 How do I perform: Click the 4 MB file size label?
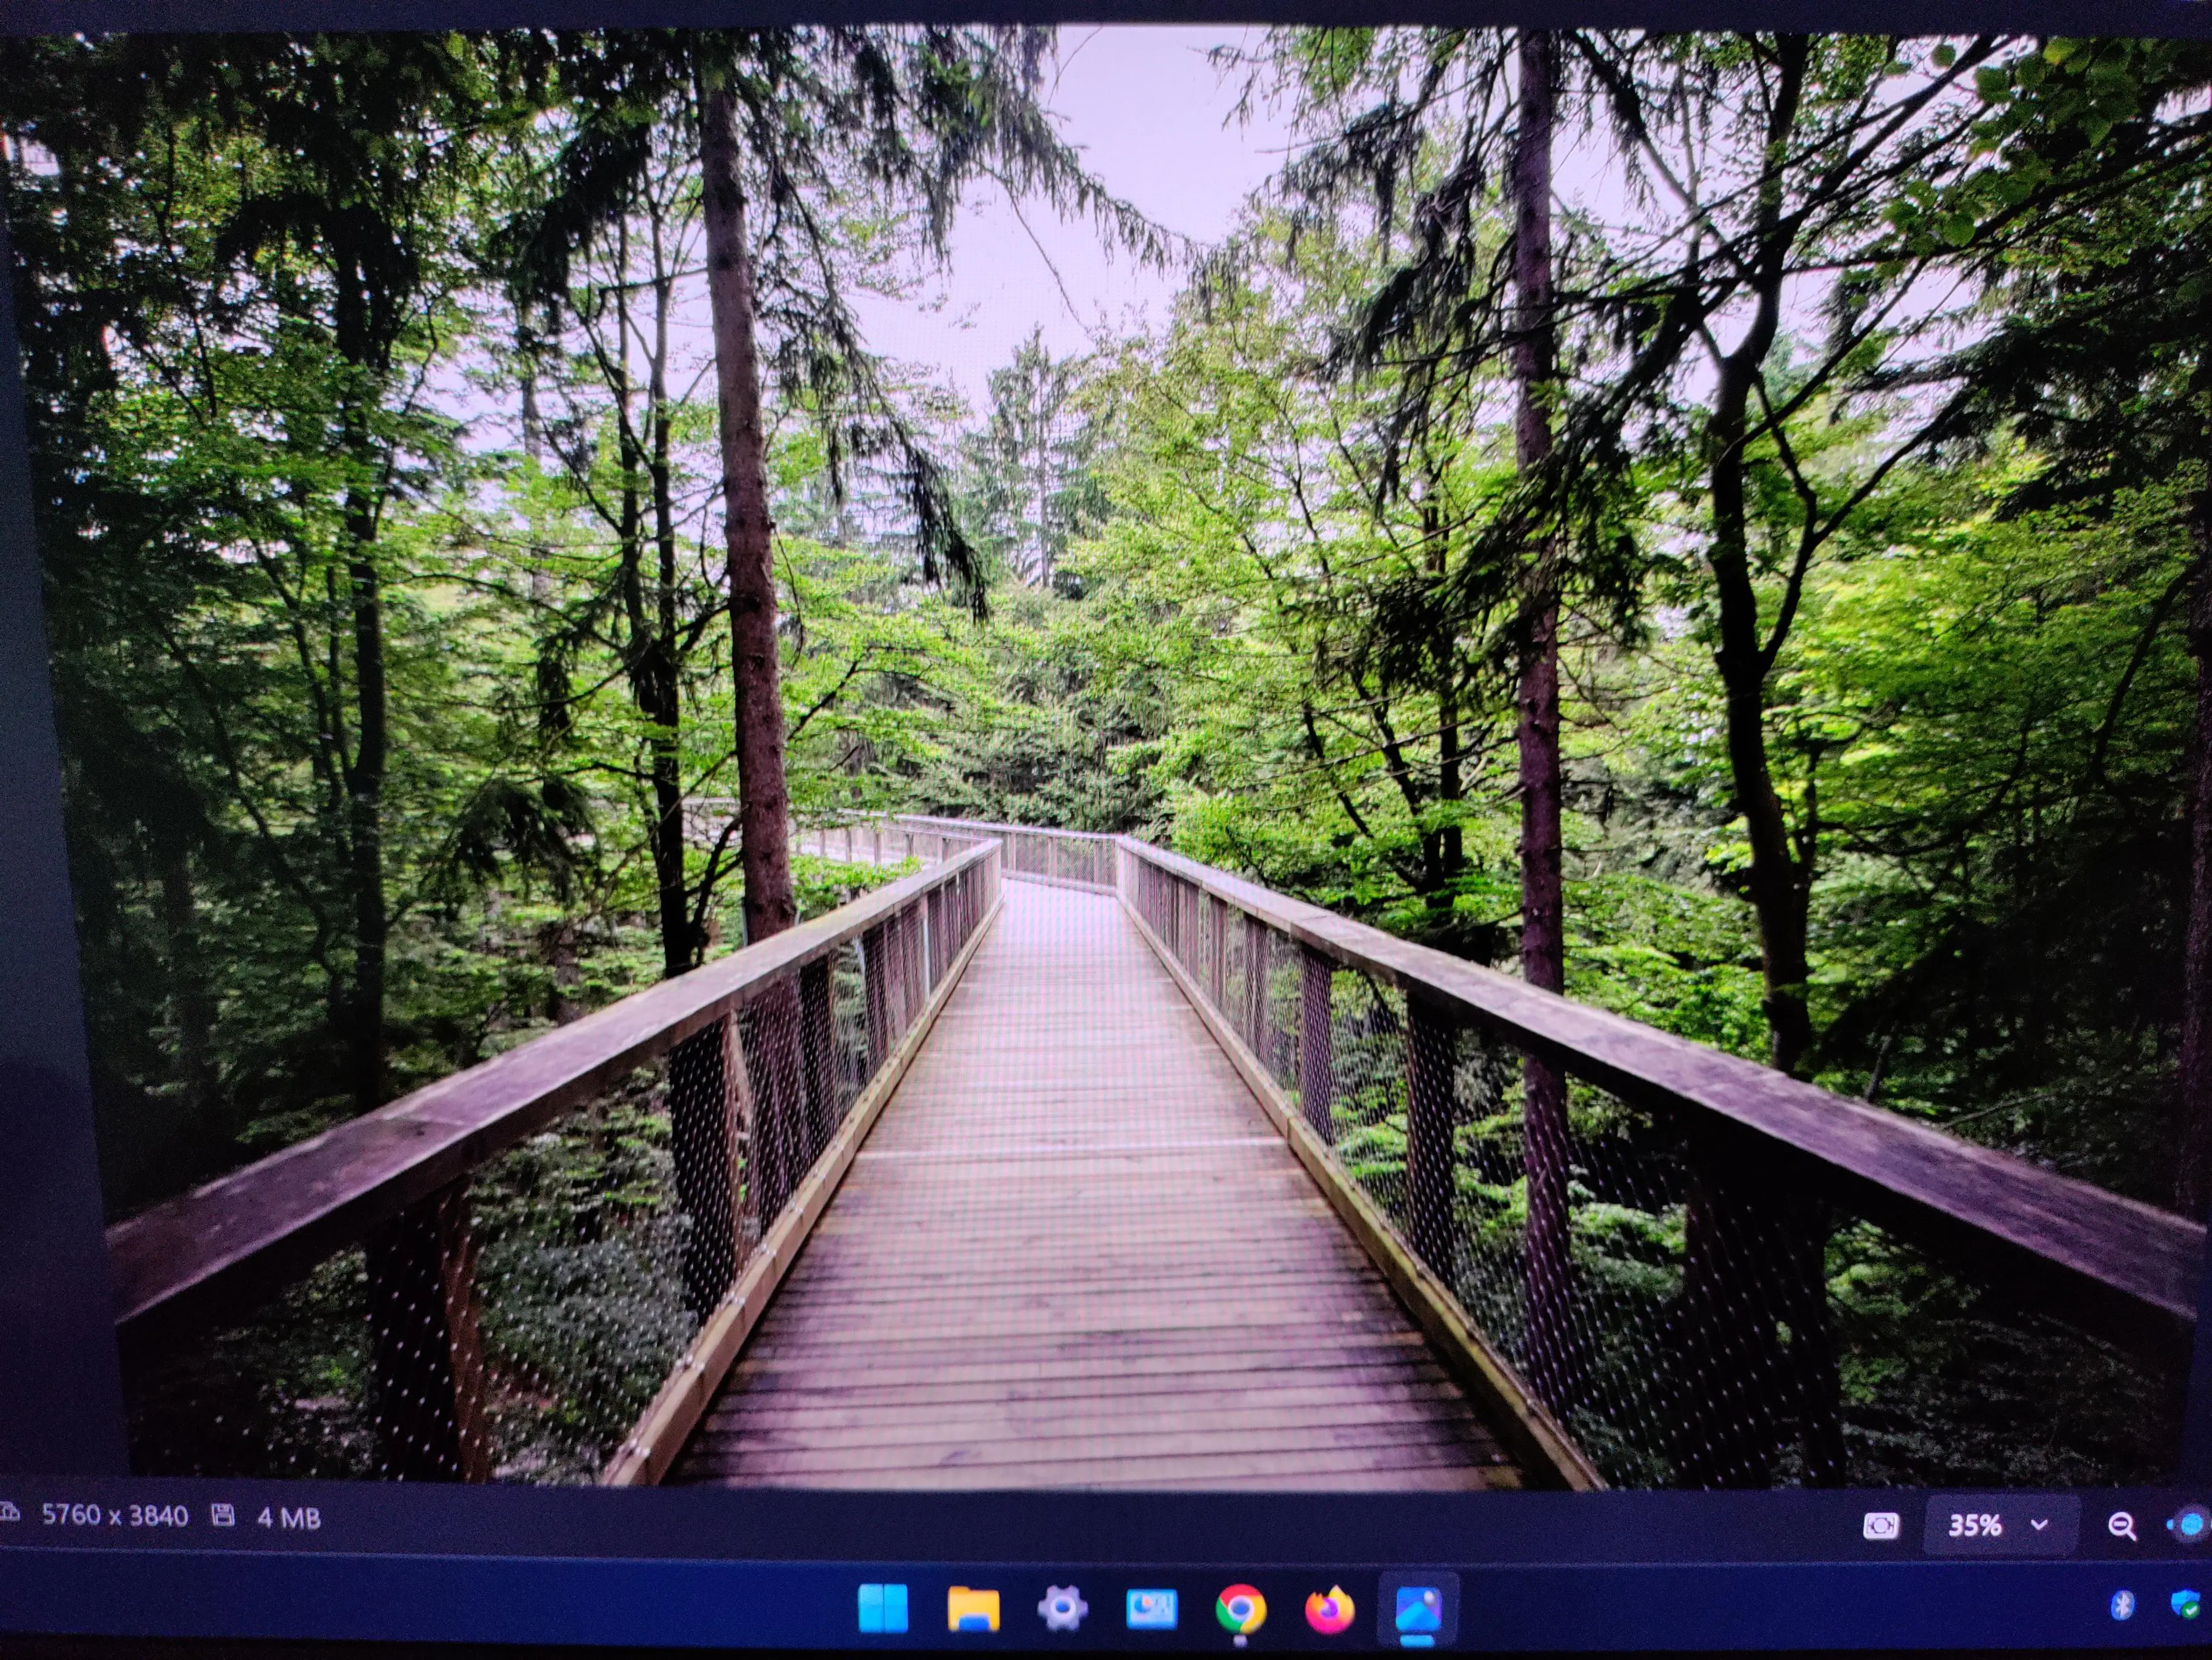tap(288, 1518)
